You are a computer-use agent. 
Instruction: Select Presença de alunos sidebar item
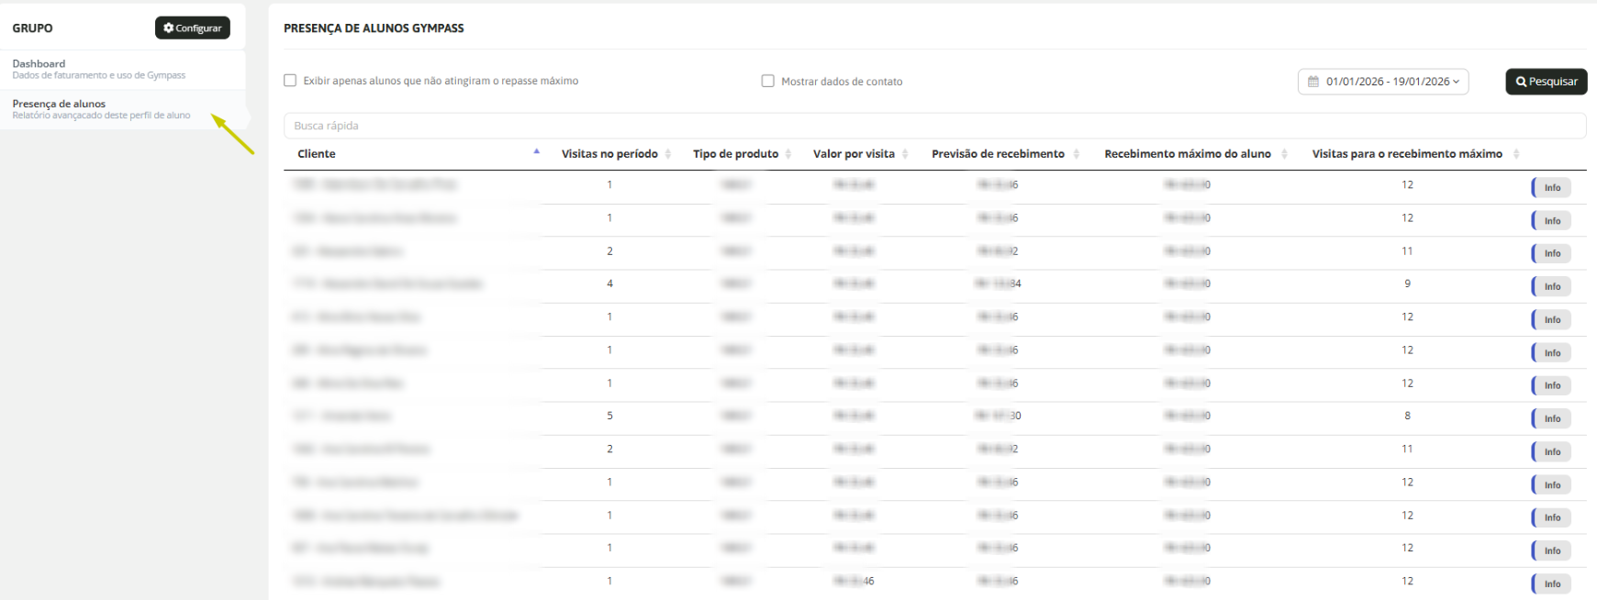click(123, 109)
